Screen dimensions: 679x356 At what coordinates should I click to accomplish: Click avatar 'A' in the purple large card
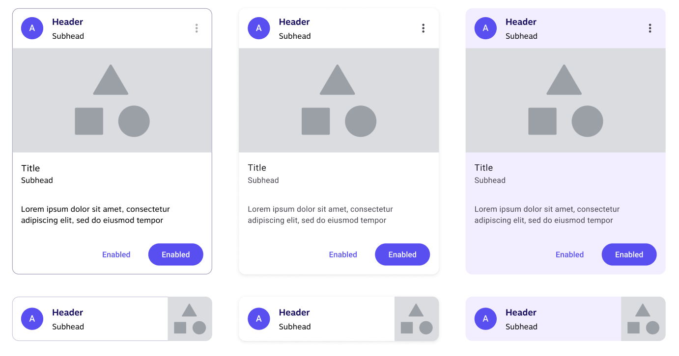click(485, 28)
